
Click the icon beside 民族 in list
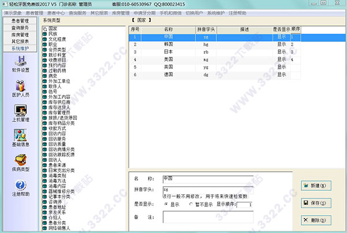tap(45, 34)
